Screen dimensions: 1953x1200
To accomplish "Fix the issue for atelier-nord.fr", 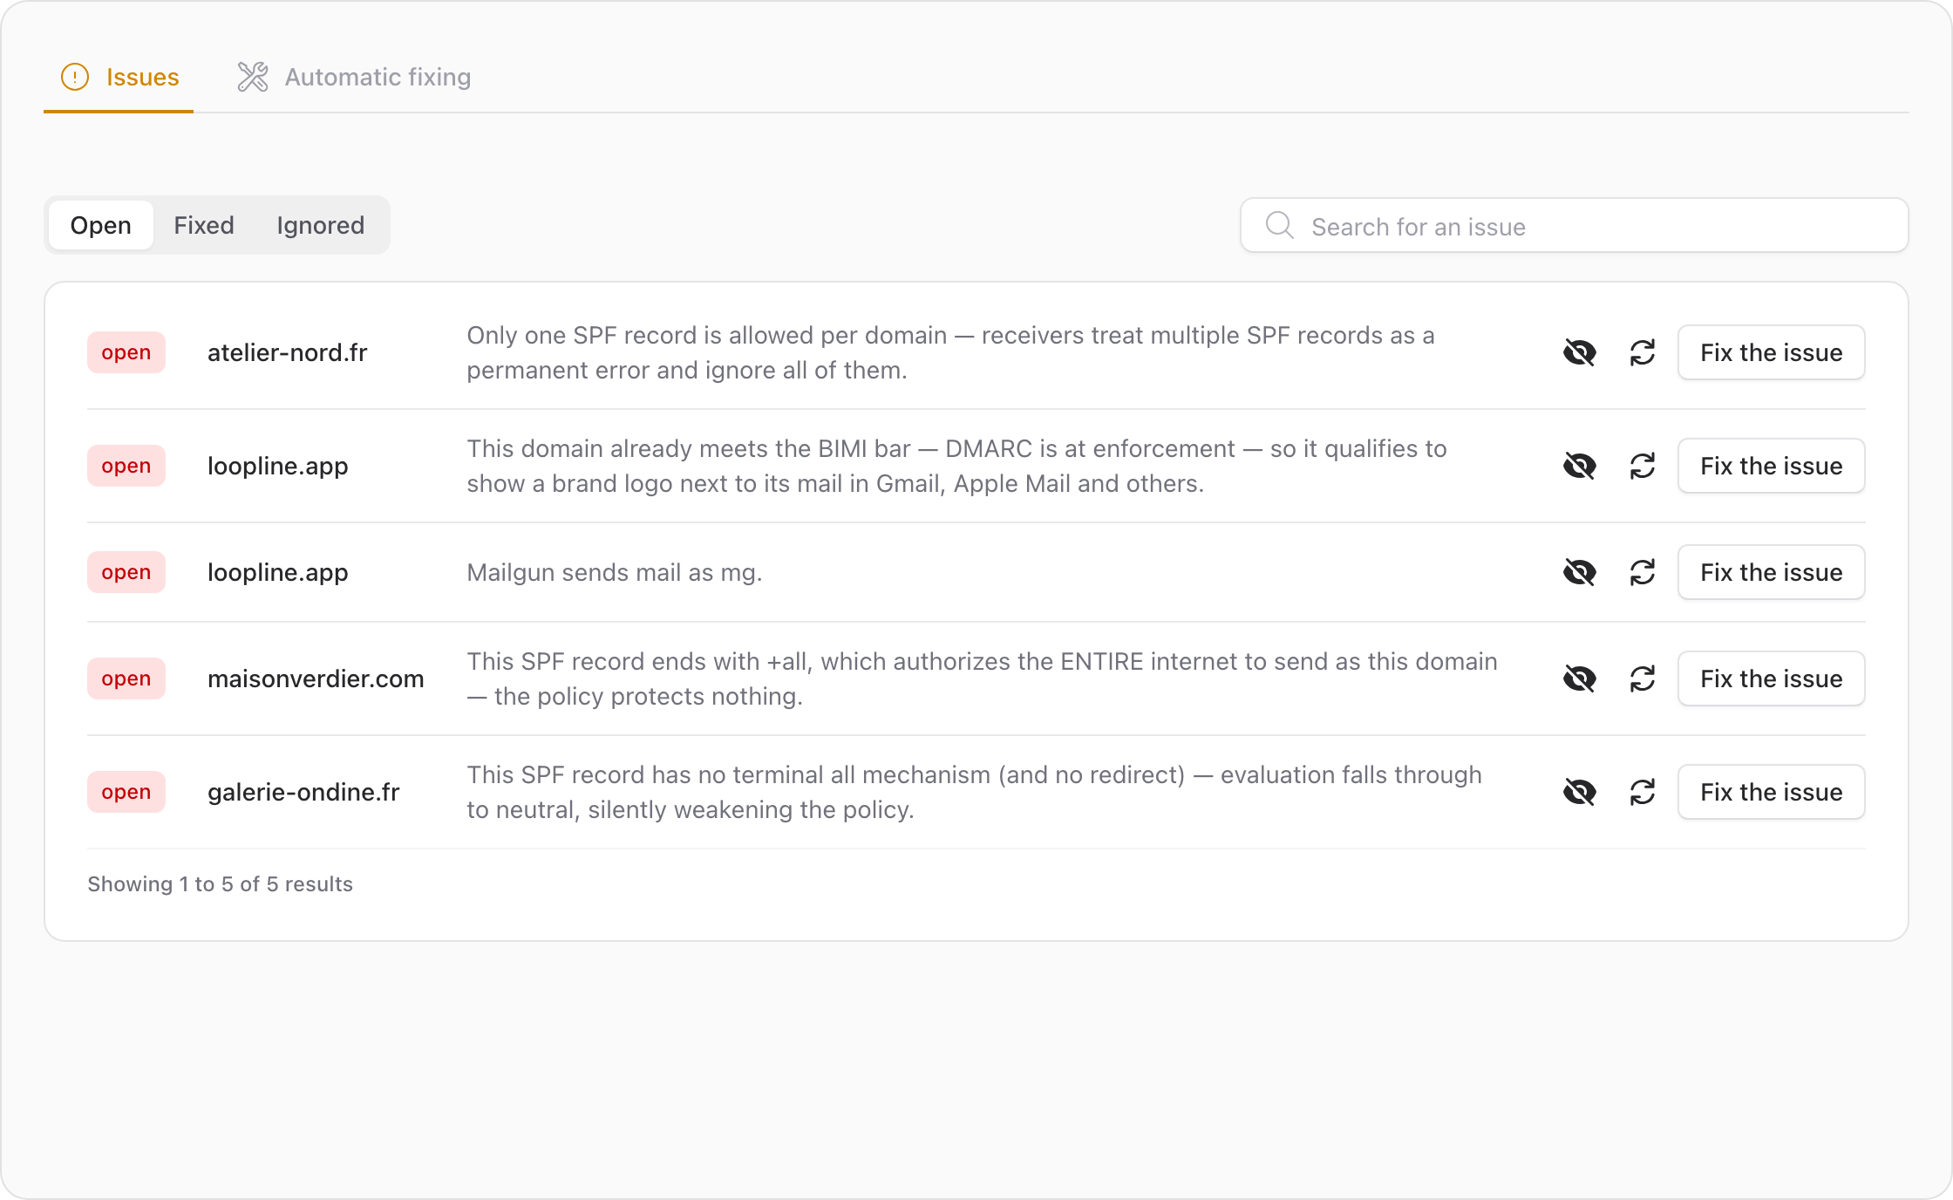I will pyautogui.click(x=1772, y=352).
